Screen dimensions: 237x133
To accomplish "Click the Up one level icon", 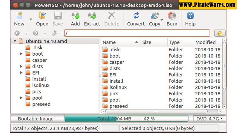I will click(x=55, y=33).
